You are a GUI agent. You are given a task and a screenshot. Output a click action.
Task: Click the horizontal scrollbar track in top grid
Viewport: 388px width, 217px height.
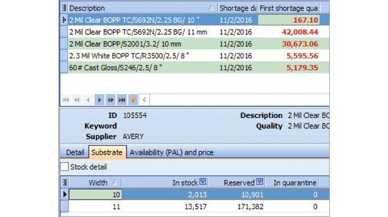point(239,100)
